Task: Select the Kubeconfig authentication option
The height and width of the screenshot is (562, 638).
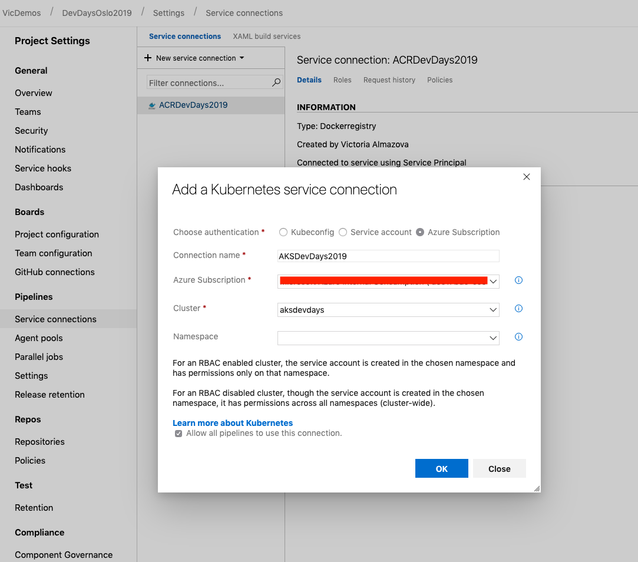Action: pos(283,232)
